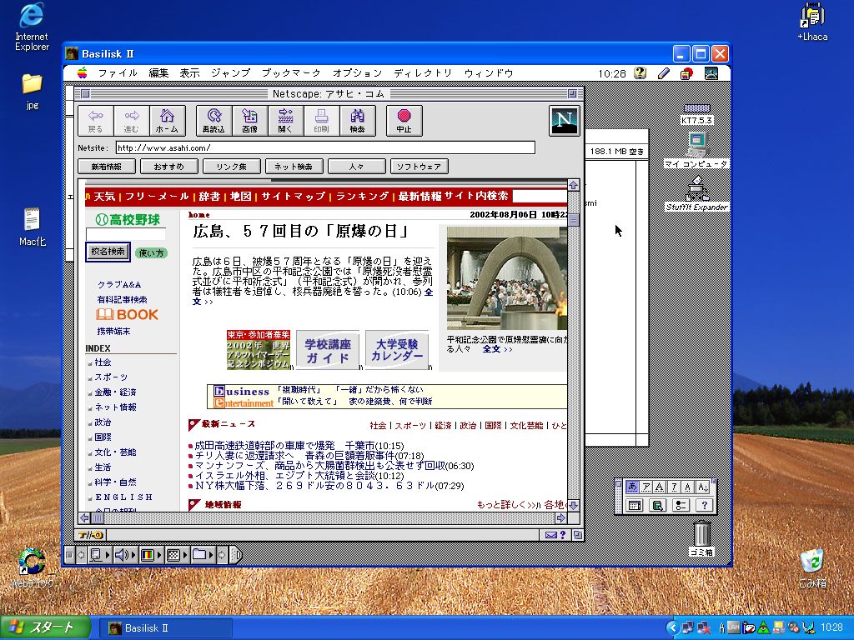Click the Hiroshima memorial photo thumbnail

coord(506,278)
